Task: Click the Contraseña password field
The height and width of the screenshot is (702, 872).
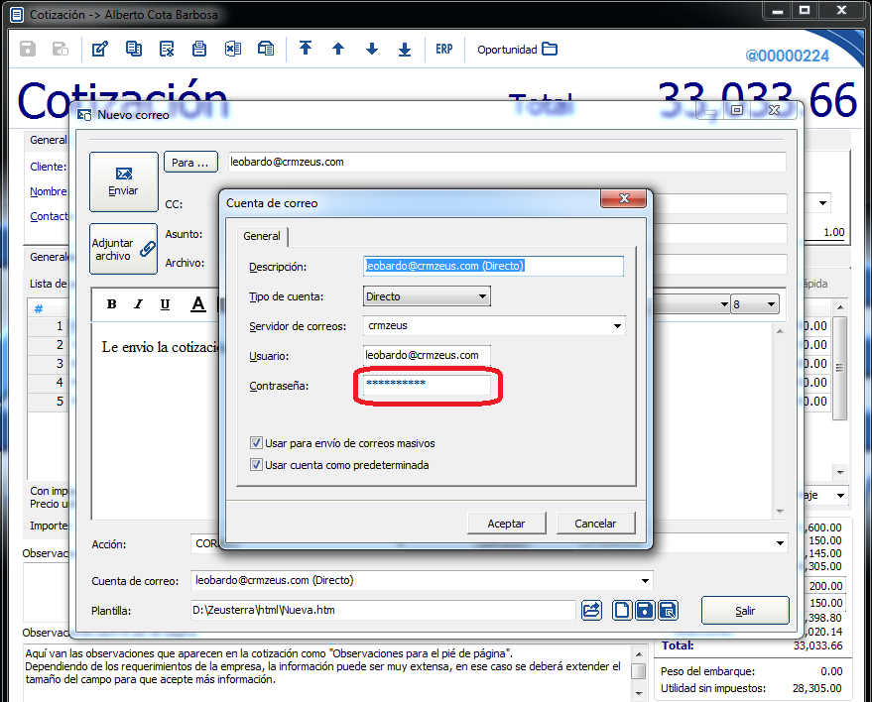Action: click(427, 384)
